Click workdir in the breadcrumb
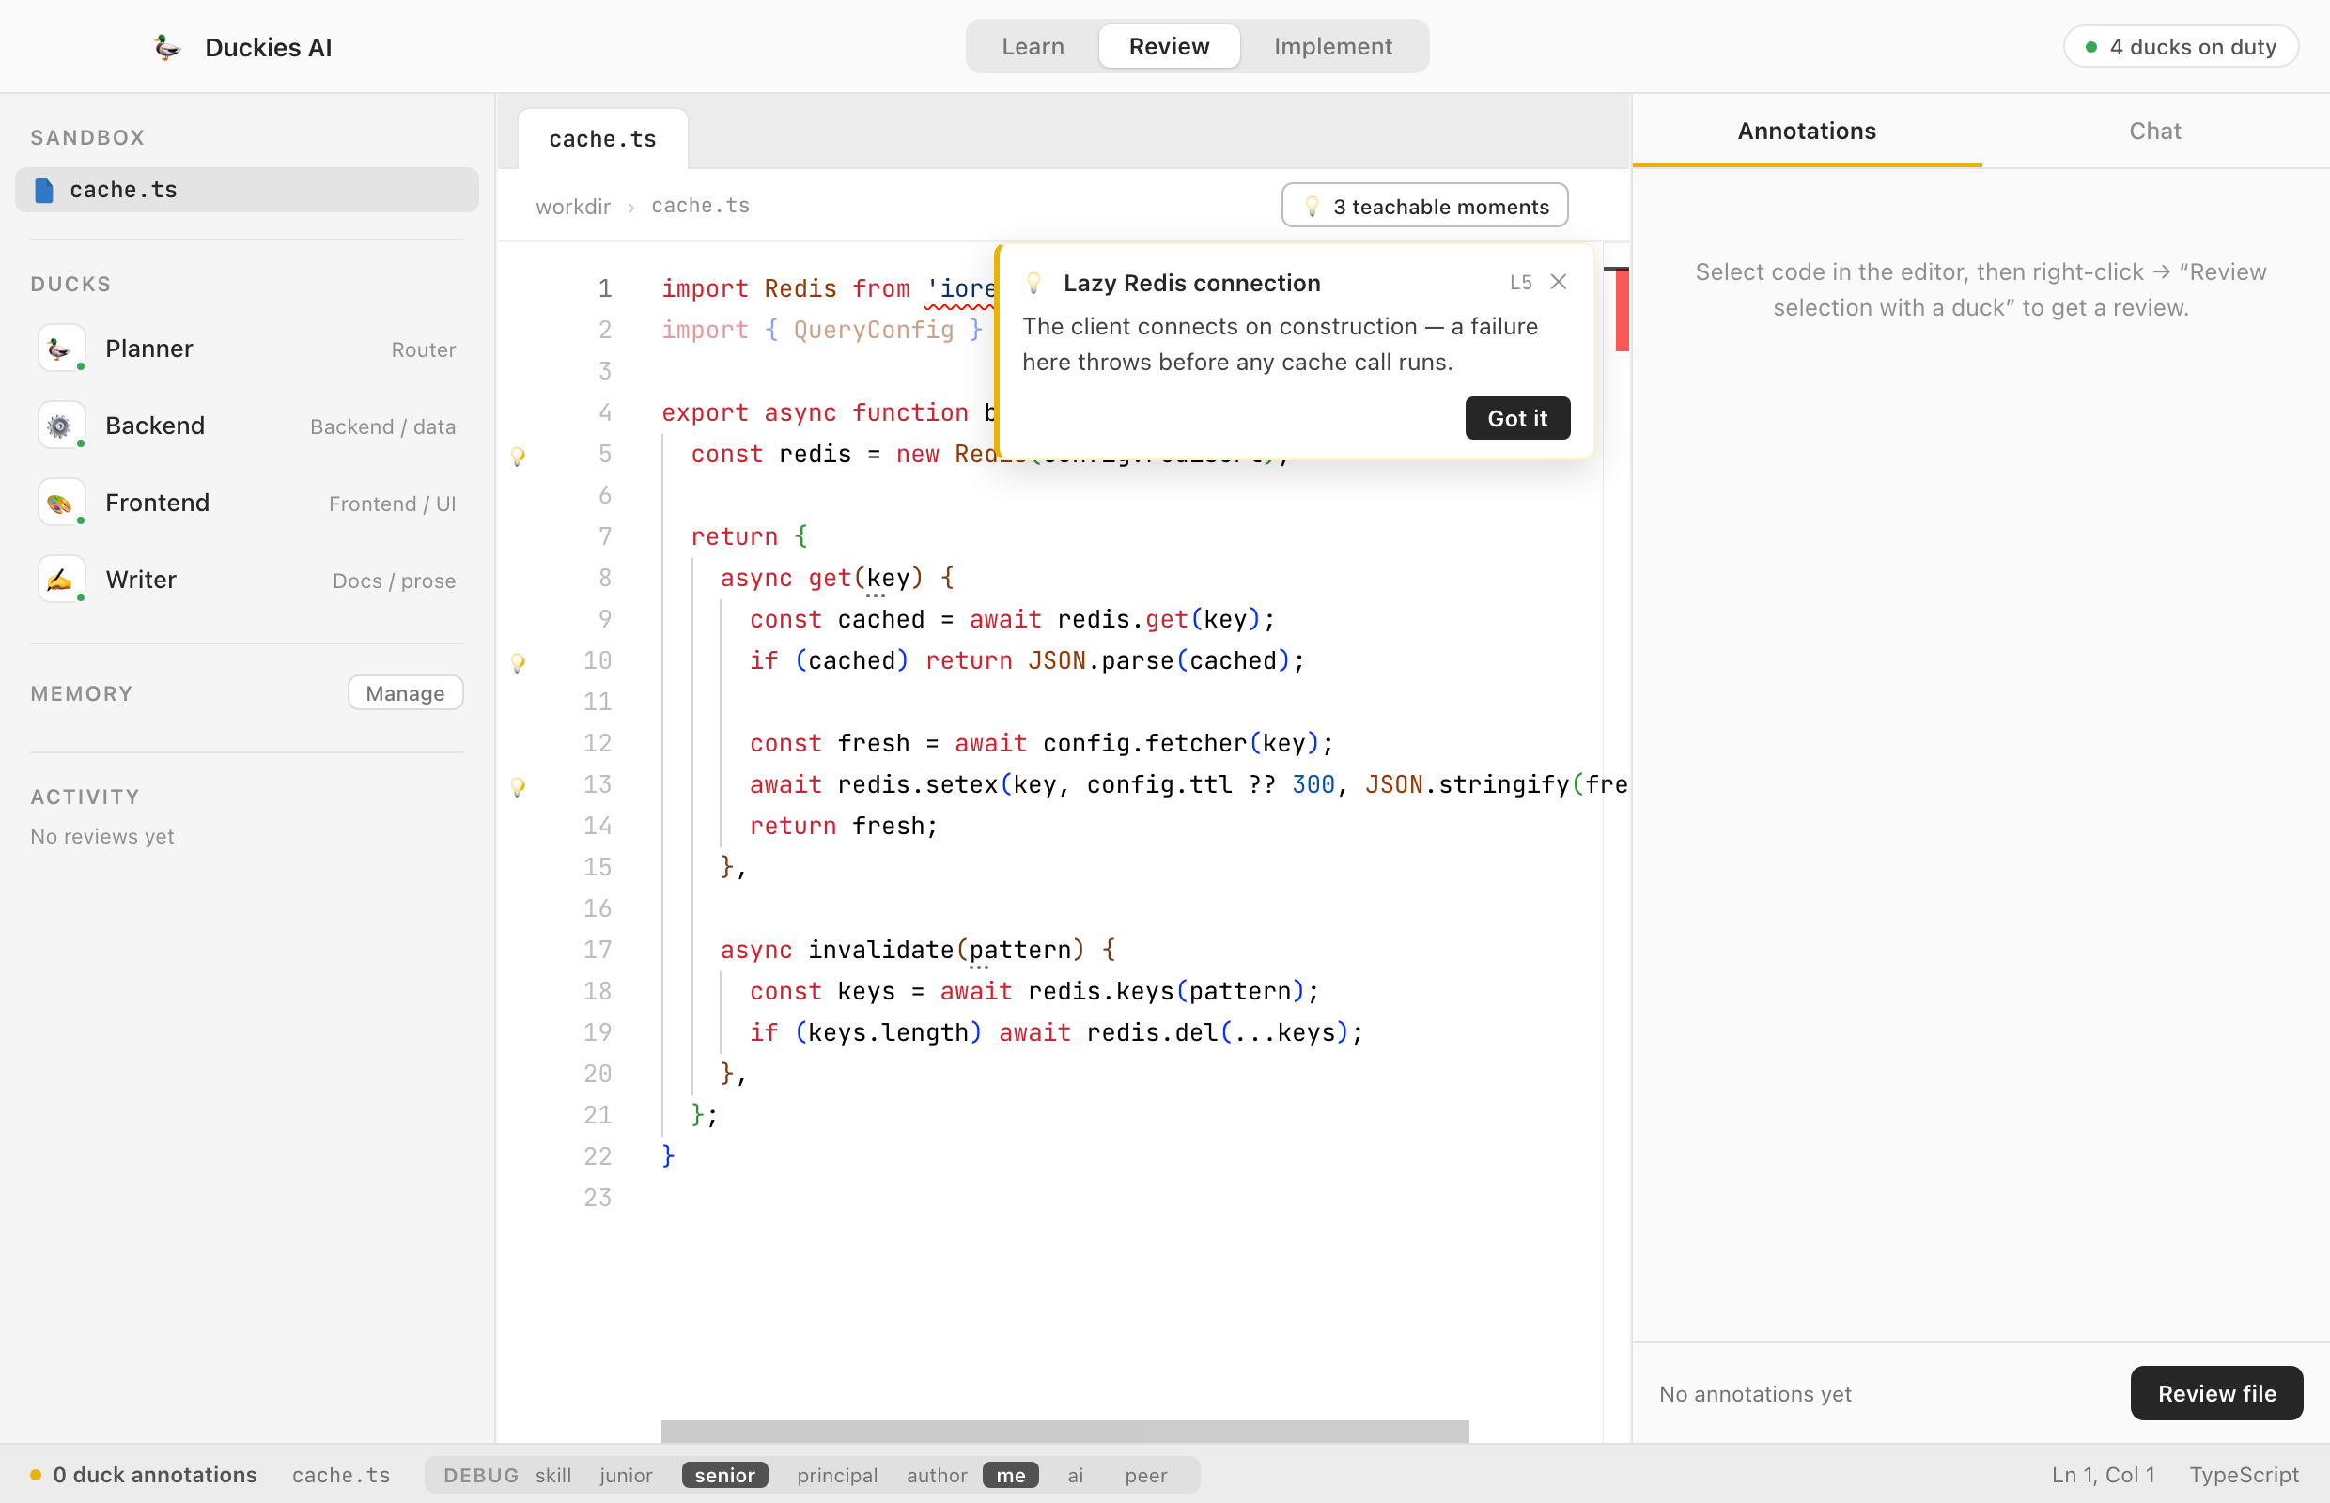Image resolution: width=2330 pixels, height=1503 pixels. [573, 206]
